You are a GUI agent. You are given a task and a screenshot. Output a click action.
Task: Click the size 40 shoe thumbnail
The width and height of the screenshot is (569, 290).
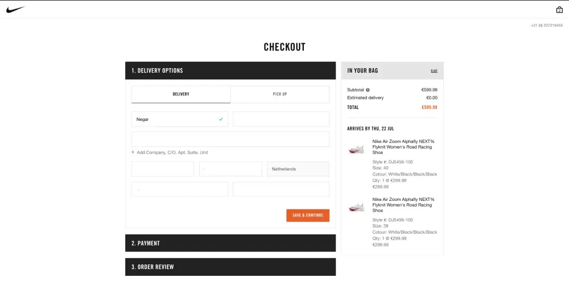356,149
